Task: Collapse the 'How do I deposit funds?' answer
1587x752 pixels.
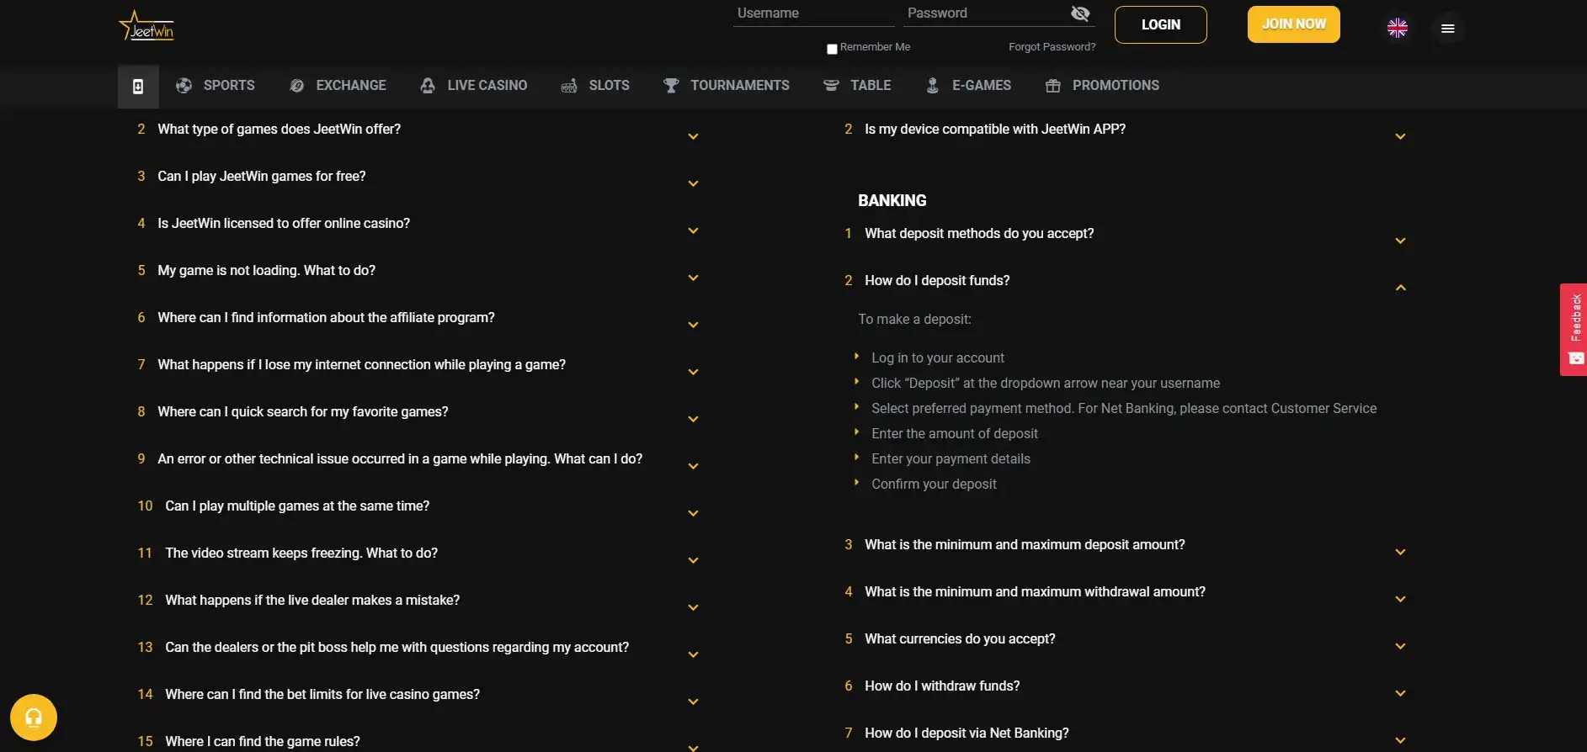Action: 1400,288
